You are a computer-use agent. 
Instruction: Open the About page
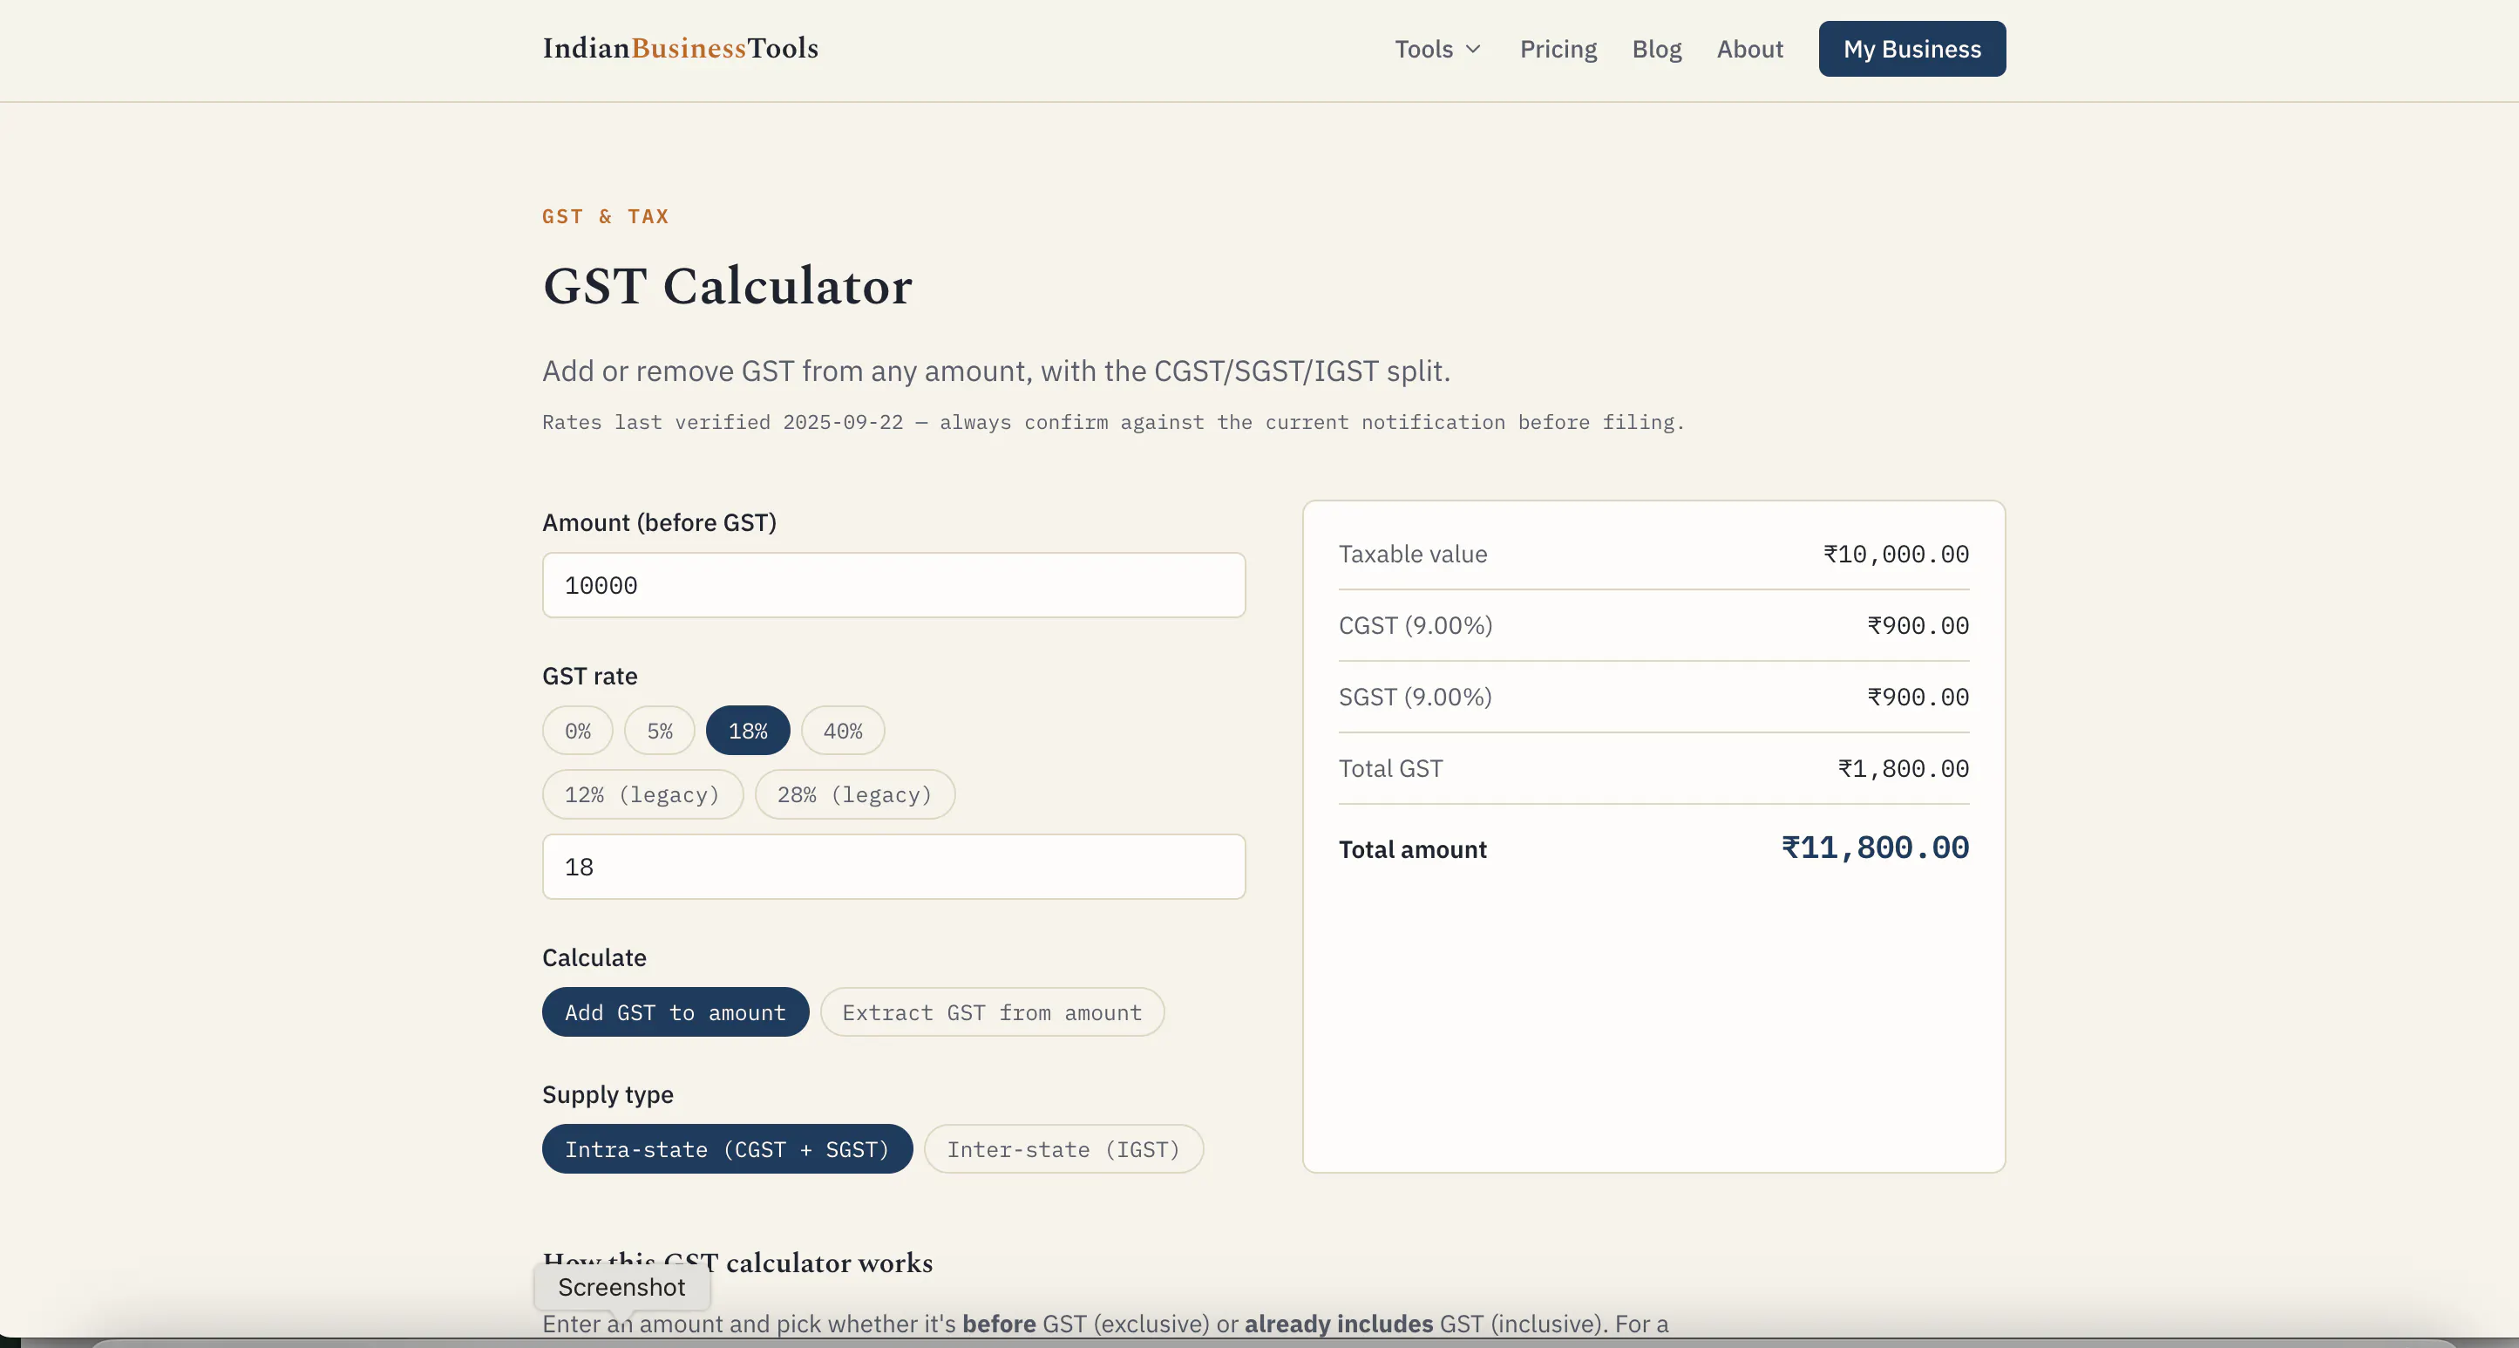coord(1749,49)
